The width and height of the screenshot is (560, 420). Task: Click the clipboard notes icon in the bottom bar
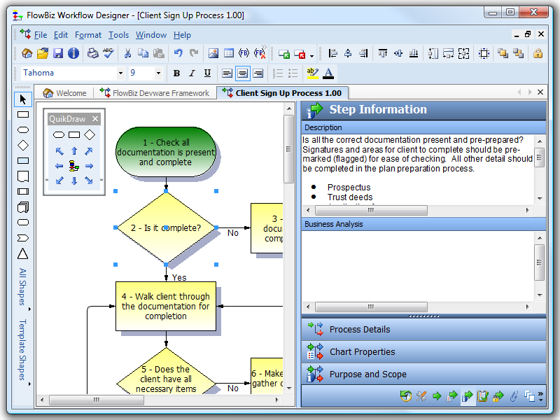(x=482, y=396)
